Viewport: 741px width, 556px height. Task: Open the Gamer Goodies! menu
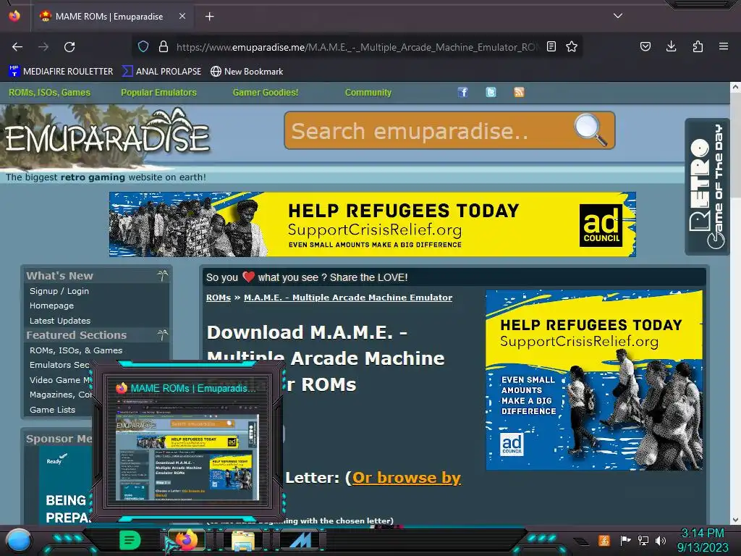(266, 93)
